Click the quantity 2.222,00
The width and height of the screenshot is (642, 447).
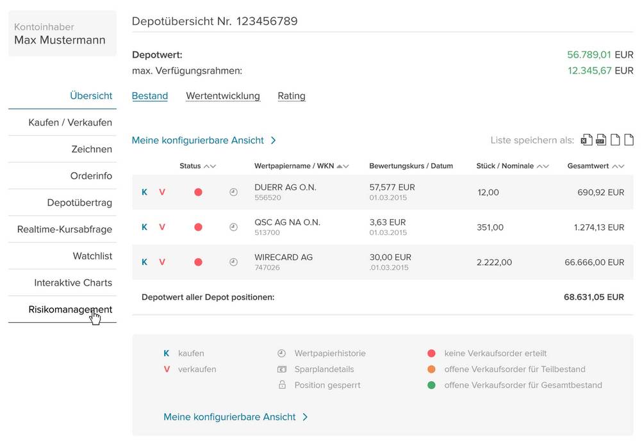[494, 263]
